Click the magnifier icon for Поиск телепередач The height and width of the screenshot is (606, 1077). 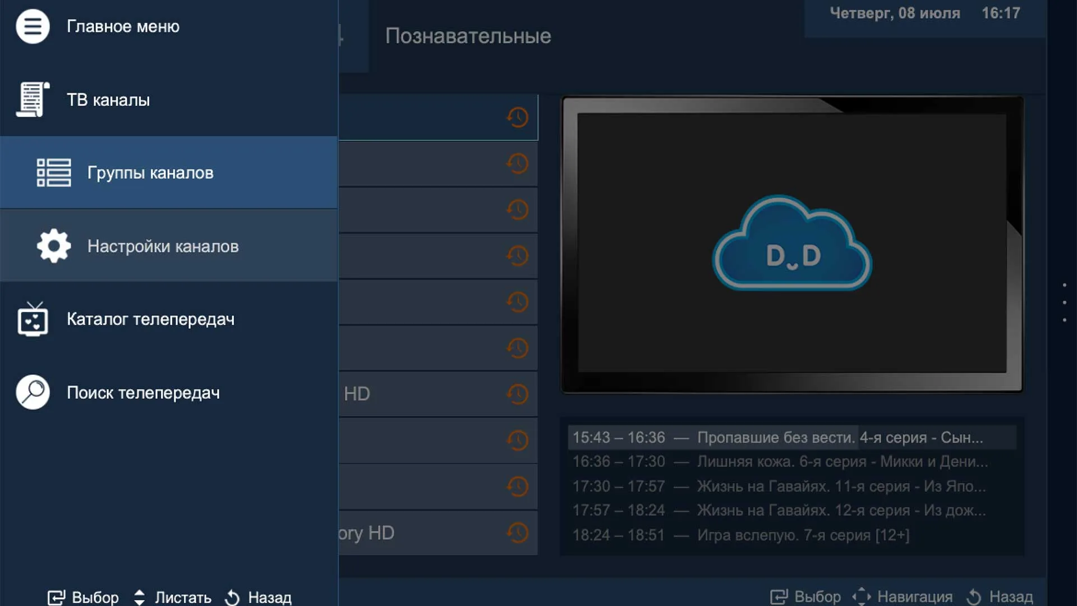click(33, 392)
